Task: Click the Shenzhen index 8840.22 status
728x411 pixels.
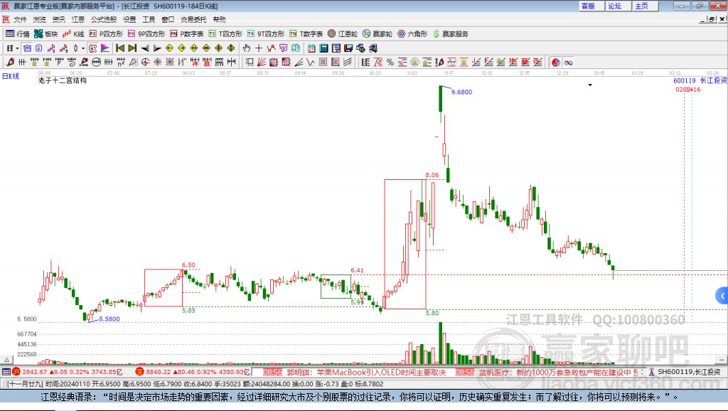Action: pos(193,371)
